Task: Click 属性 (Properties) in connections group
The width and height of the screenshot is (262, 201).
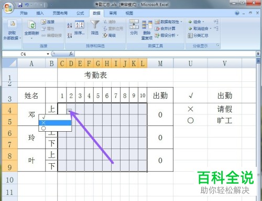Action: click(48, 29)
